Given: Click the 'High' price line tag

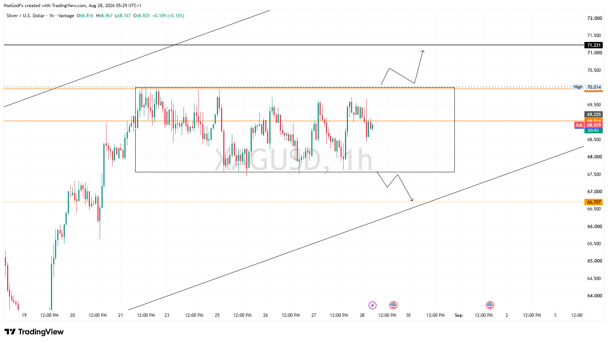Looking at the screenshot, I should click(x=578, y=87).
